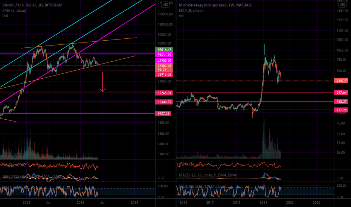This screenshot has height=207, width=351.
Task: Click the USD currency button on Bitcoin chart
Action: pos(165,5)
